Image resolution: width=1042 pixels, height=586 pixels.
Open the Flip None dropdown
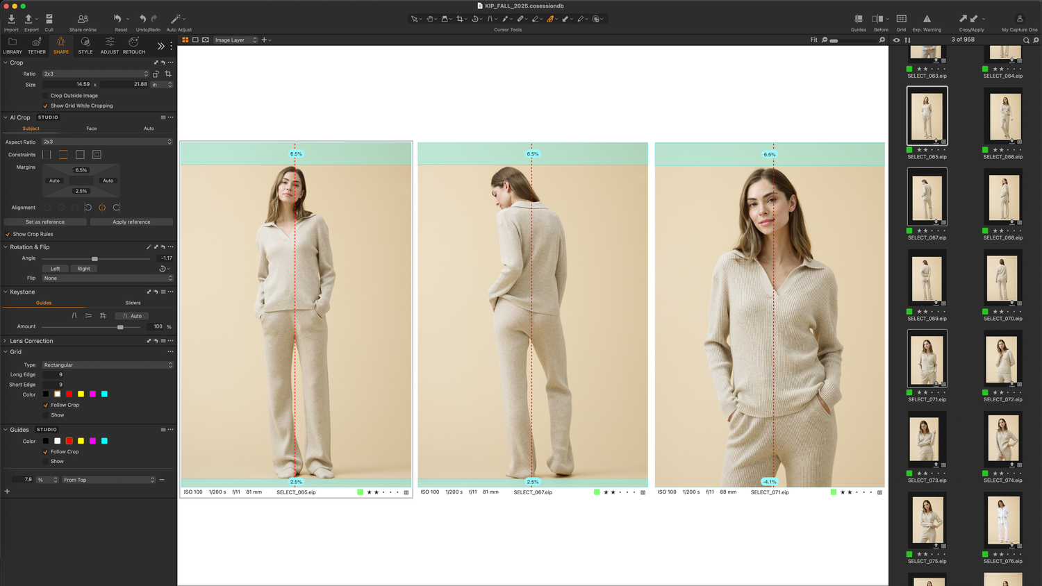(x=108, y=278)
